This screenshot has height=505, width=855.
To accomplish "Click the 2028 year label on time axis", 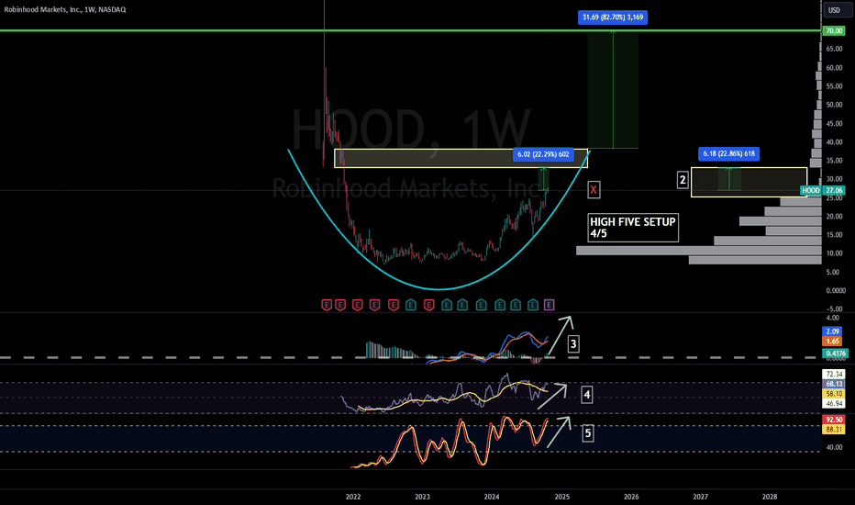I will pos(770,497).
